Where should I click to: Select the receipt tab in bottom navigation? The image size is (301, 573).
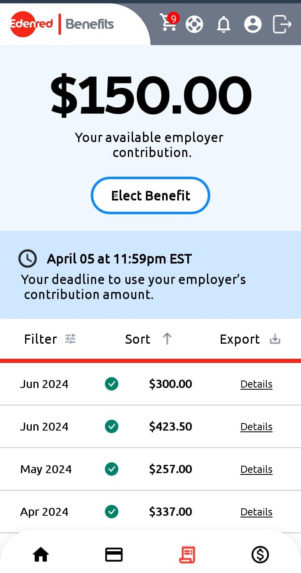pyautogui.click(x=187, y=555)
